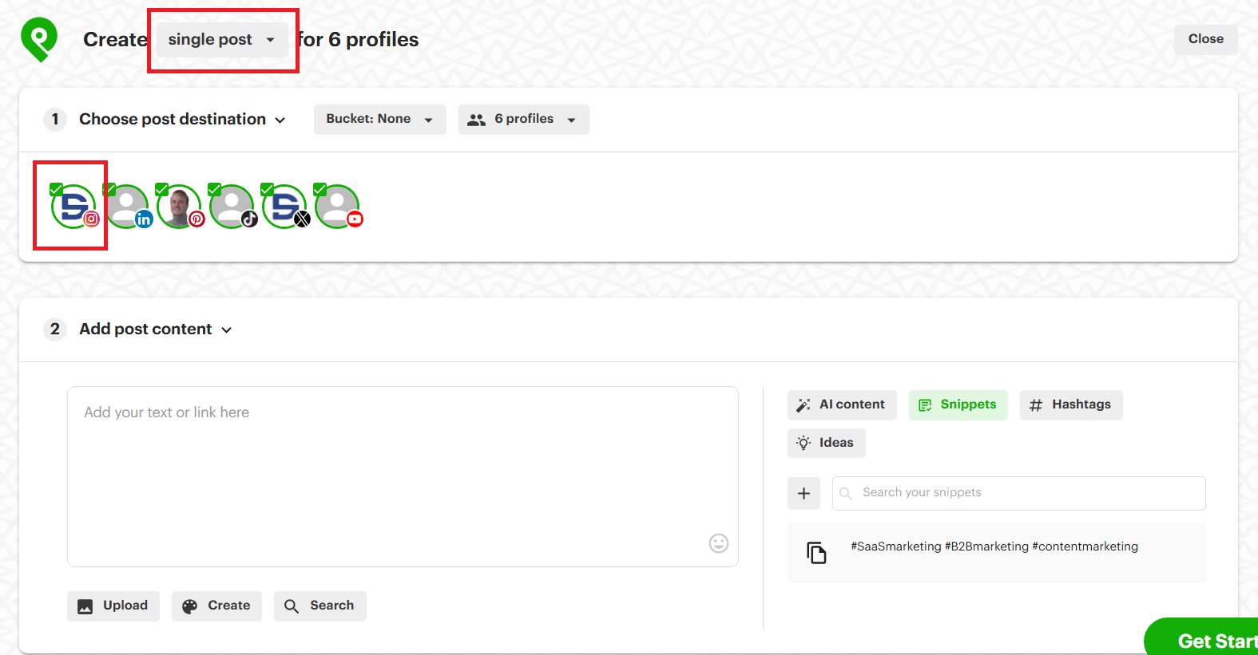Screen dimensions: 1258x655
Task: Select the LinkedIn profile avatar
Action: [127, 207]
